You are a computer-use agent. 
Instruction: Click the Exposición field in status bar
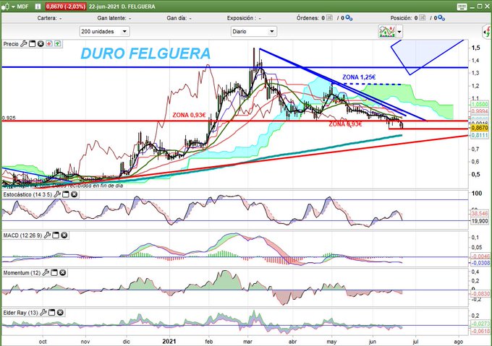coord(244,18)
